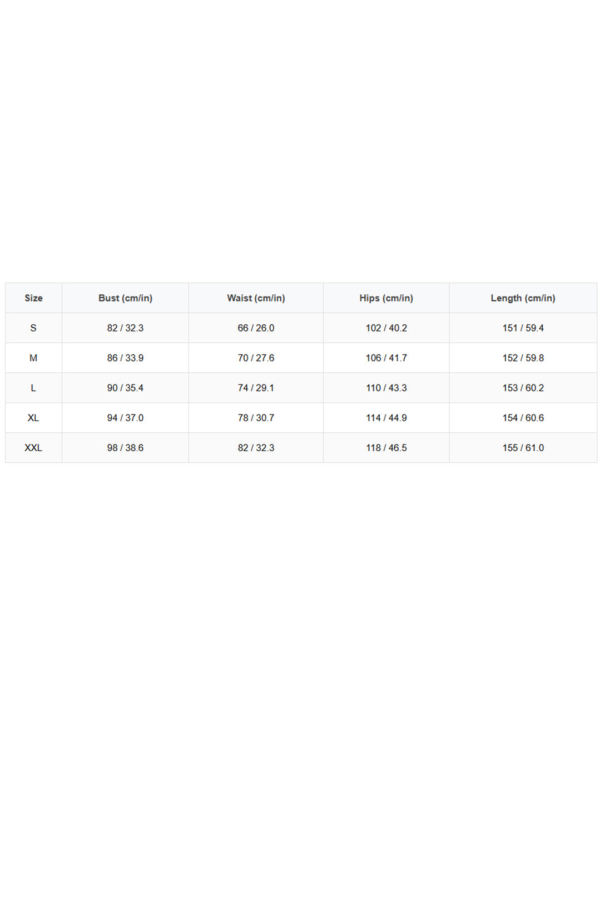Viewport: 605px width, 908px height.
Task: Click the Waist (cm/in) column header
Action: (x=256, y=298)
